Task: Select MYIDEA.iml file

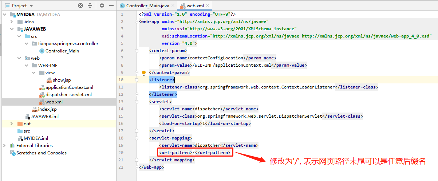Action: (x=36, y=138)
